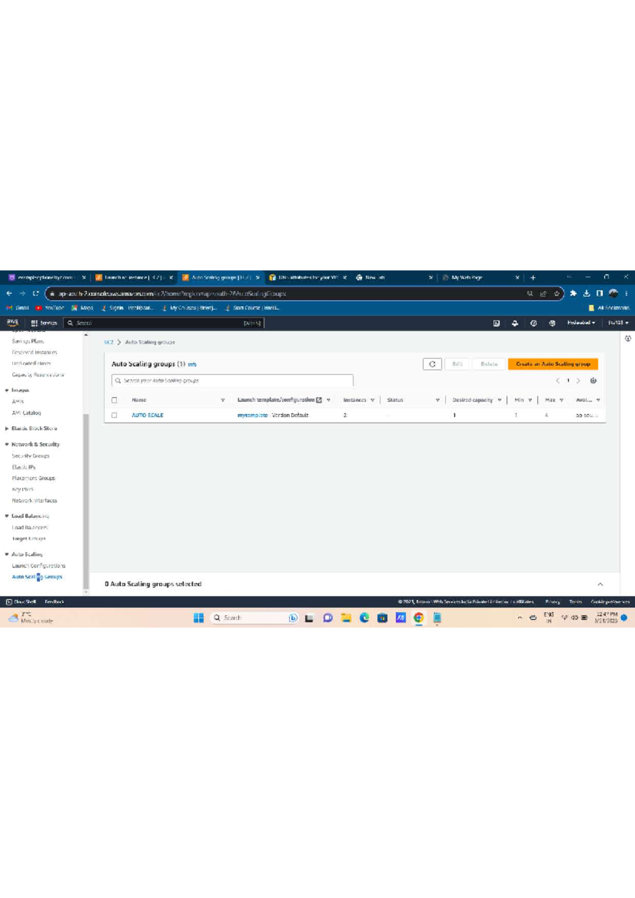
Task: Click the Search your Auto Scaling groups field
Action: (233, 381)
